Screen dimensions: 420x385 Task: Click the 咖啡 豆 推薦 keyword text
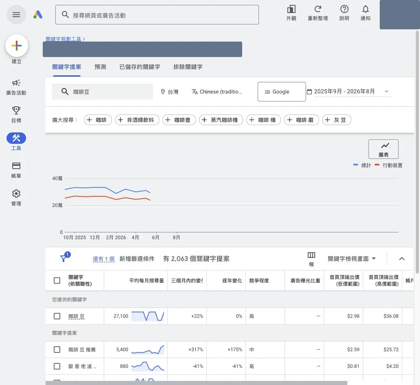click(82, 350)
